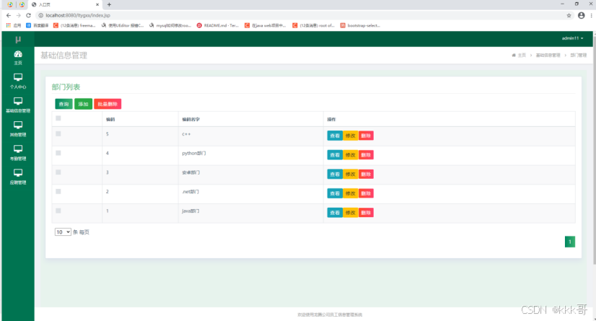Click the site info icon in the address bar
This screenshot has width=596, height=321.
[x=40, y=15]
